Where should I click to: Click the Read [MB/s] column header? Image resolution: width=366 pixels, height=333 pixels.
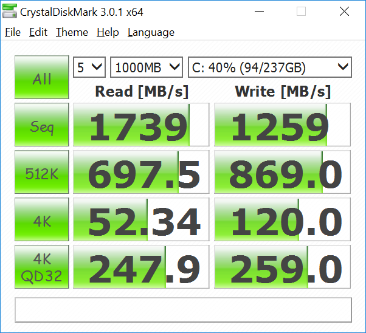tap(142, 92)
